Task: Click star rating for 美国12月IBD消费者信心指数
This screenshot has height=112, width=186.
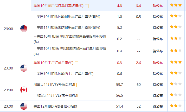Action: (176, 106)
